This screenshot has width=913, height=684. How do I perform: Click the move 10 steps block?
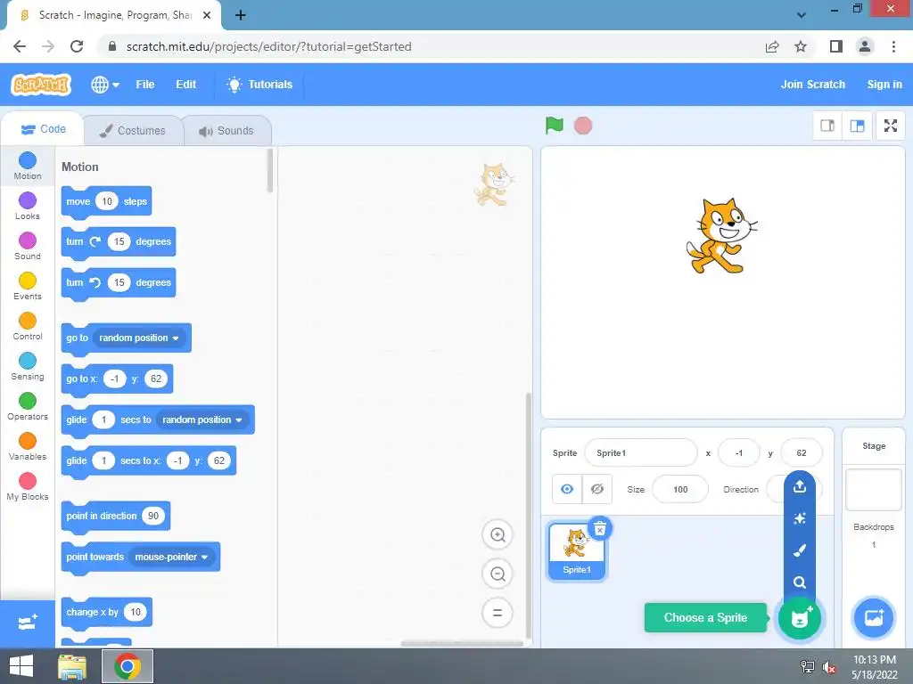click(x=106, y=202)
